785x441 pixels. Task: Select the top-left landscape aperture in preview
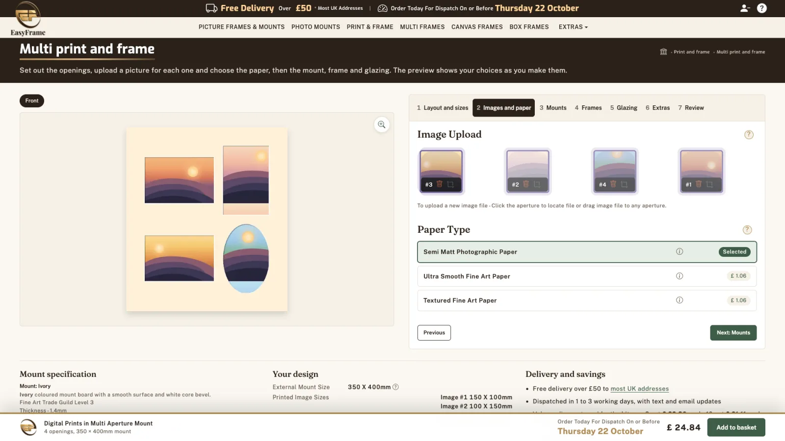[179, 180]
